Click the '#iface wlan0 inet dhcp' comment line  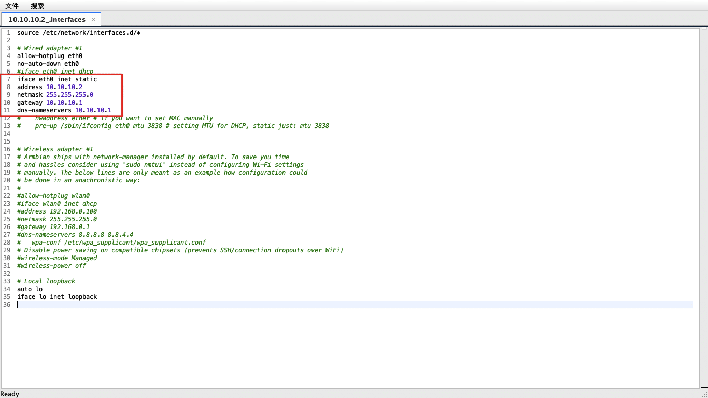[57, 204]
